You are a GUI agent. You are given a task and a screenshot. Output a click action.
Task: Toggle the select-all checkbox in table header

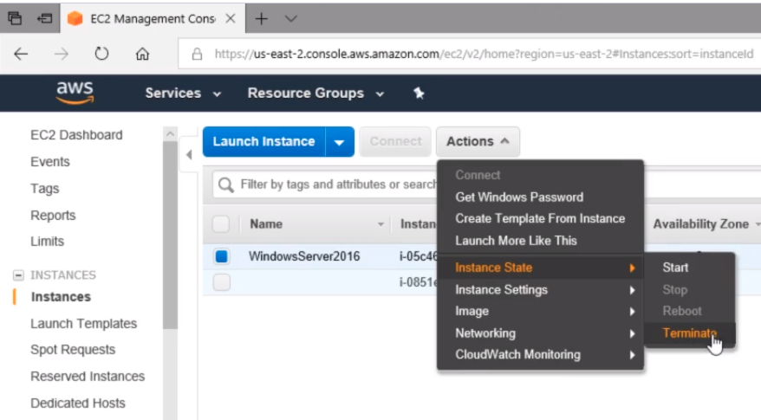point(221,224)
